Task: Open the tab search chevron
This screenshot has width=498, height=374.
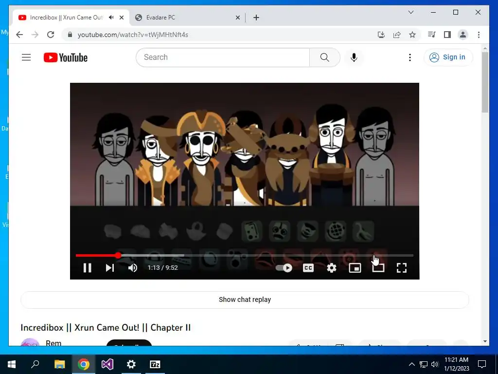Action: click(410, 12)
